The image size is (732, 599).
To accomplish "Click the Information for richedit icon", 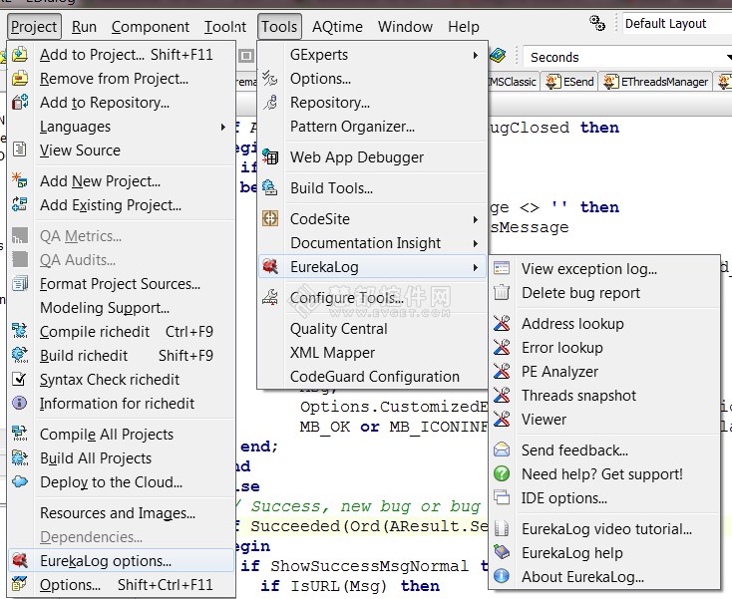I will coord(20,403).
